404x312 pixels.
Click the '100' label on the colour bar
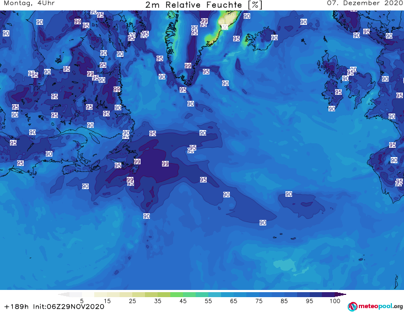(335, 301)
